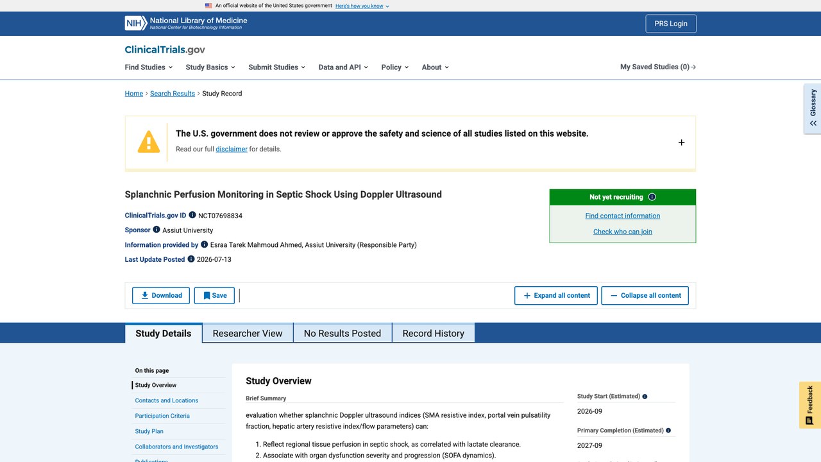Click info icon in Not yet recruiting badge
Screen dimensions: 821x462
tap(652, 197)
